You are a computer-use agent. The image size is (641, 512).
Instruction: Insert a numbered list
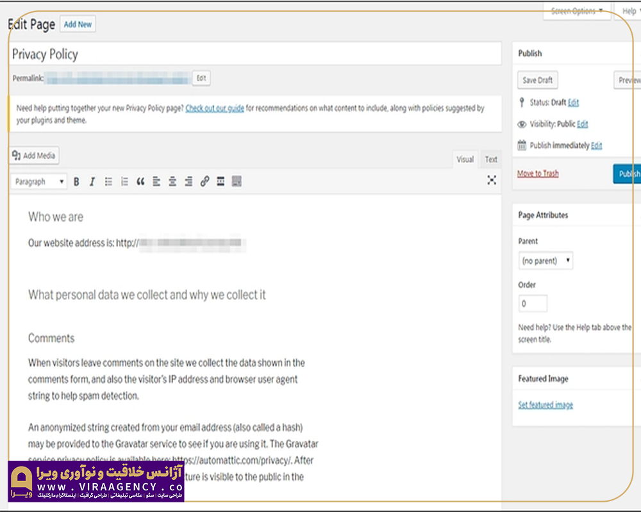pyautogui.click(x=124, y=182)
